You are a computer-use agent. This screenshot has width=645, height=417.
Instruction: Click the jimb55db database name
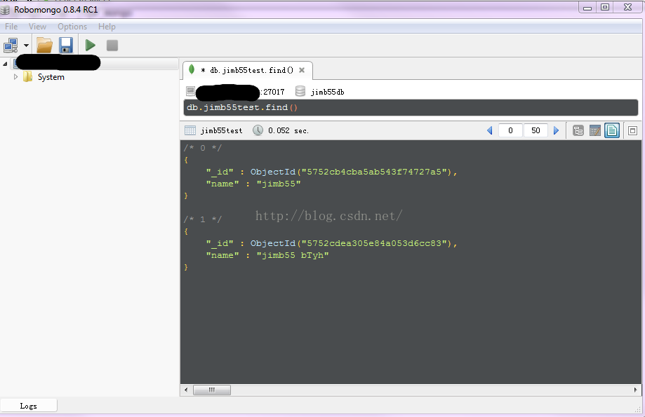coord(328,92)
